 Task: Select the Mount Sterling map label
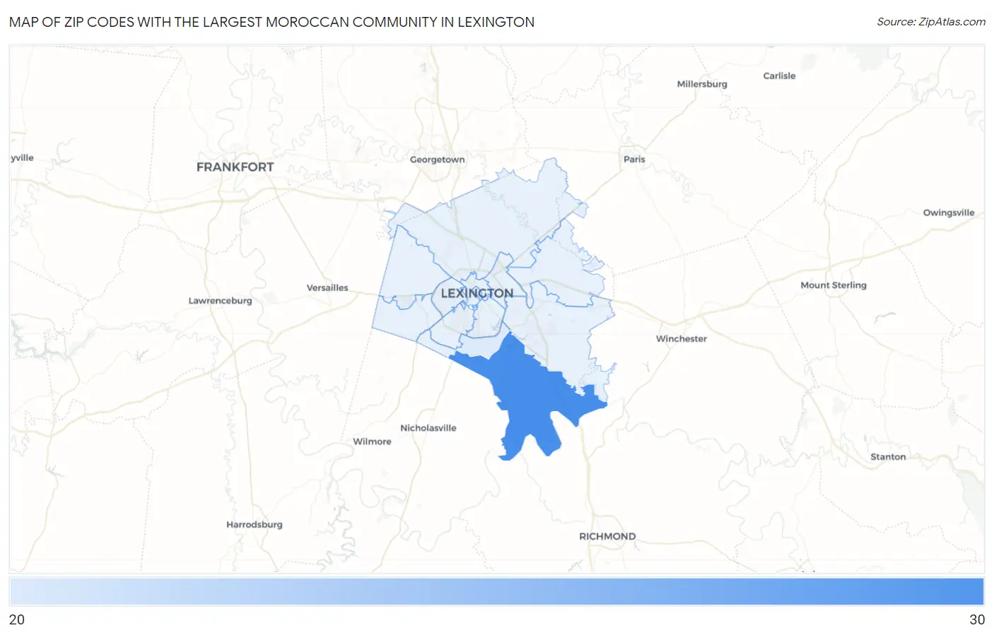coord(834,285)
